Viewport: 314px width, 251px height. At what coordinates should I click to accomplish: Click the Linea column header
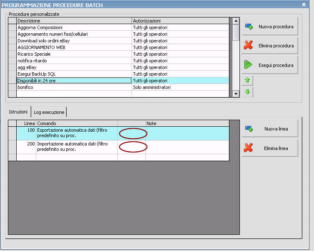point(26,123)
